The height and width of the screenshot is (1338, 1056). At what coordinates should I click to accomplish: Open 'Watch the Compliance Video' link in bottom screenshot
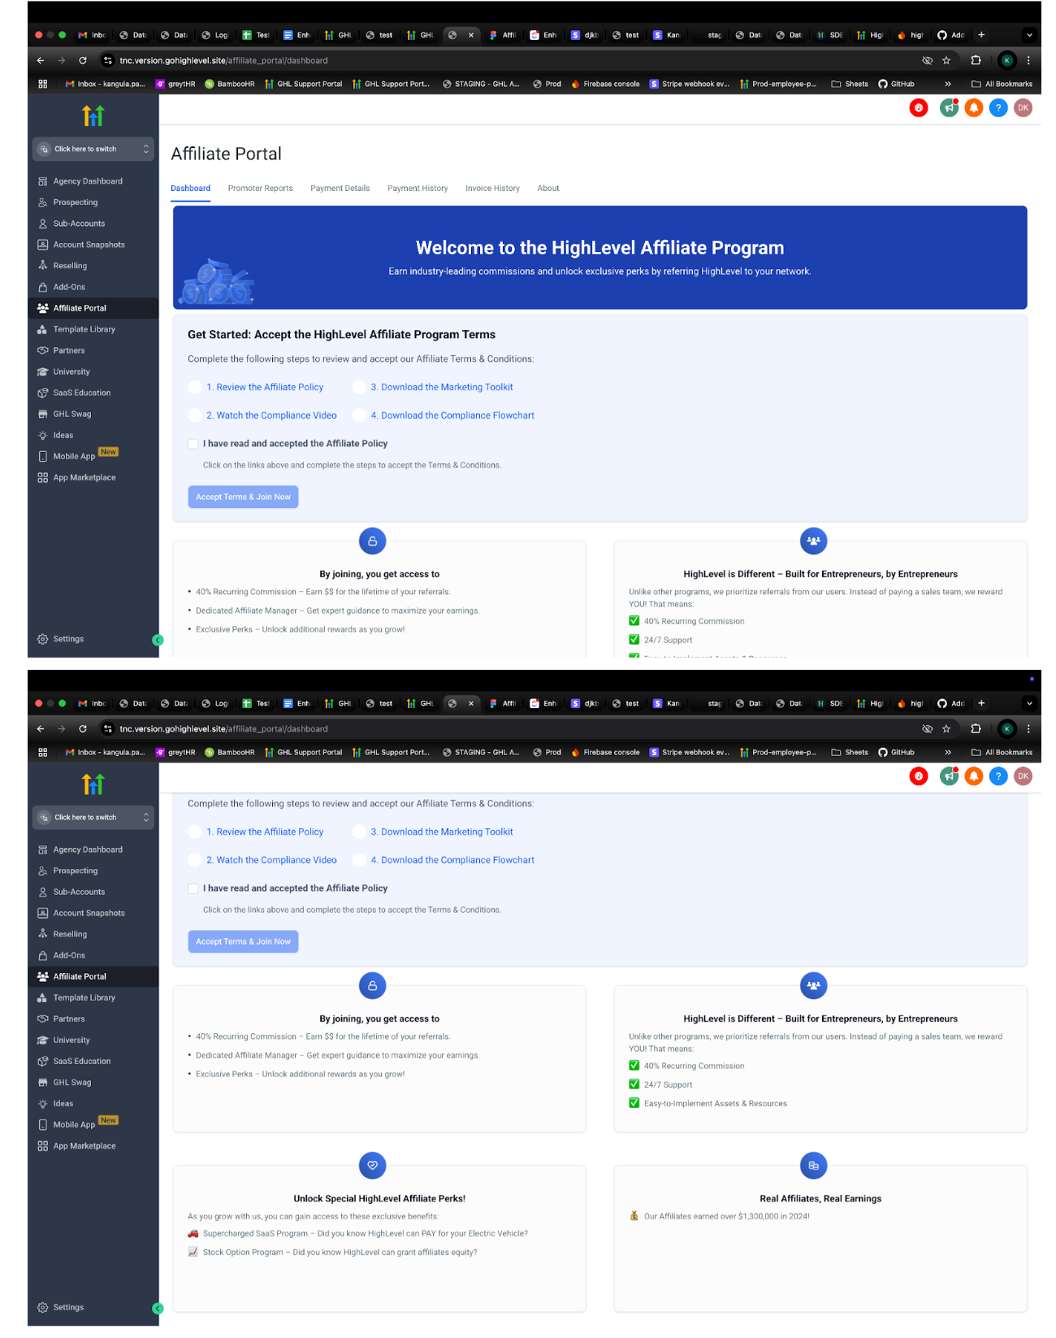(x=271, y=860)
